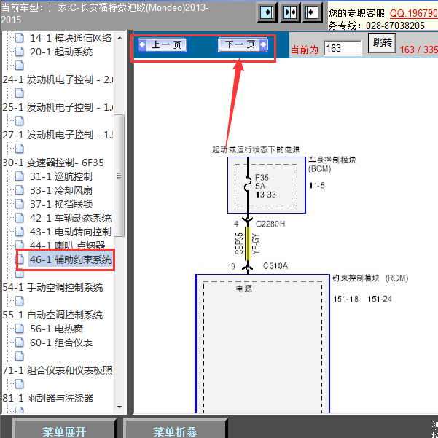438x438 pixels.
Task: Click page icon beside 46-1 辅助约束系统
Action: pos(20,259)
